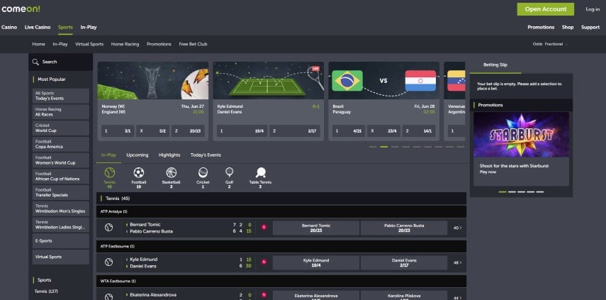
Task: Select Daniel Evans 2/17 odds in list
Action: (x=404, y=263)
